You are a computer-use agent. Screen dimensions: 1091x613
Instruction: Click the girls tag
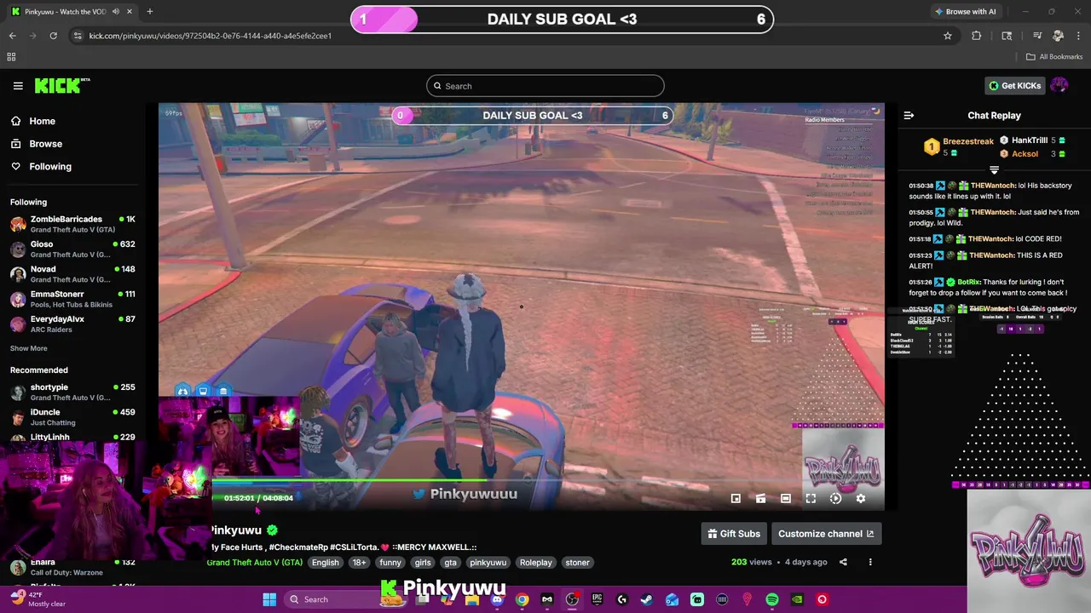click(423, 563)
